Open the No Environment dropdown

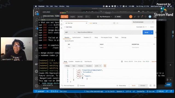point(143,22)
